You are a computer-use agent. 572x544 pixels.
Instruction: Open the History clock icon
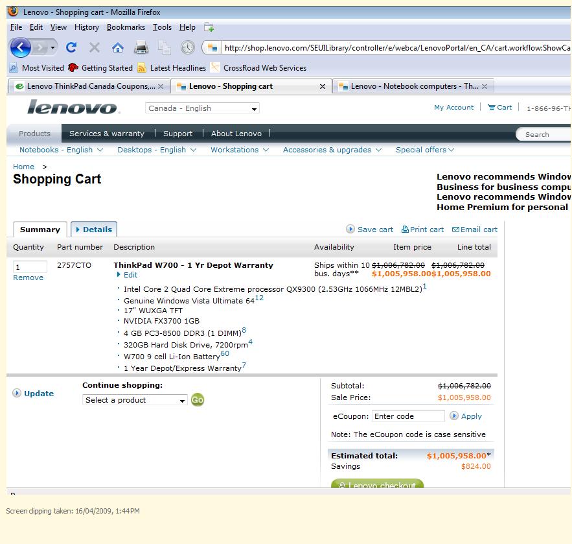(x=187, y=47)
